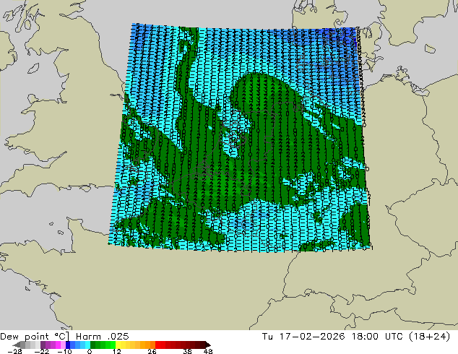Click the '-10' legend scale value

(x=65, y=351)
